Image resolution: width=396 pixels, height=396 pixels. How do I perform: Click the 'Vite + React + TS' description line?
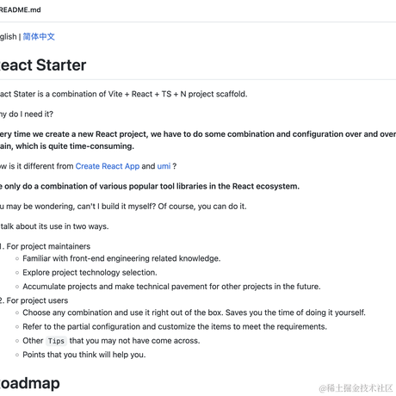[x=124, y=94]
